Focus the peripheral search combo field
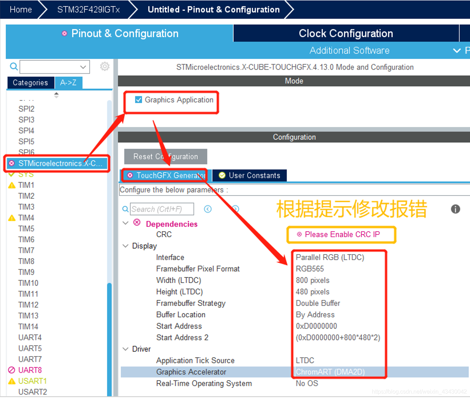The width and height of the screenshot is (470, 398). coord(55,67)
